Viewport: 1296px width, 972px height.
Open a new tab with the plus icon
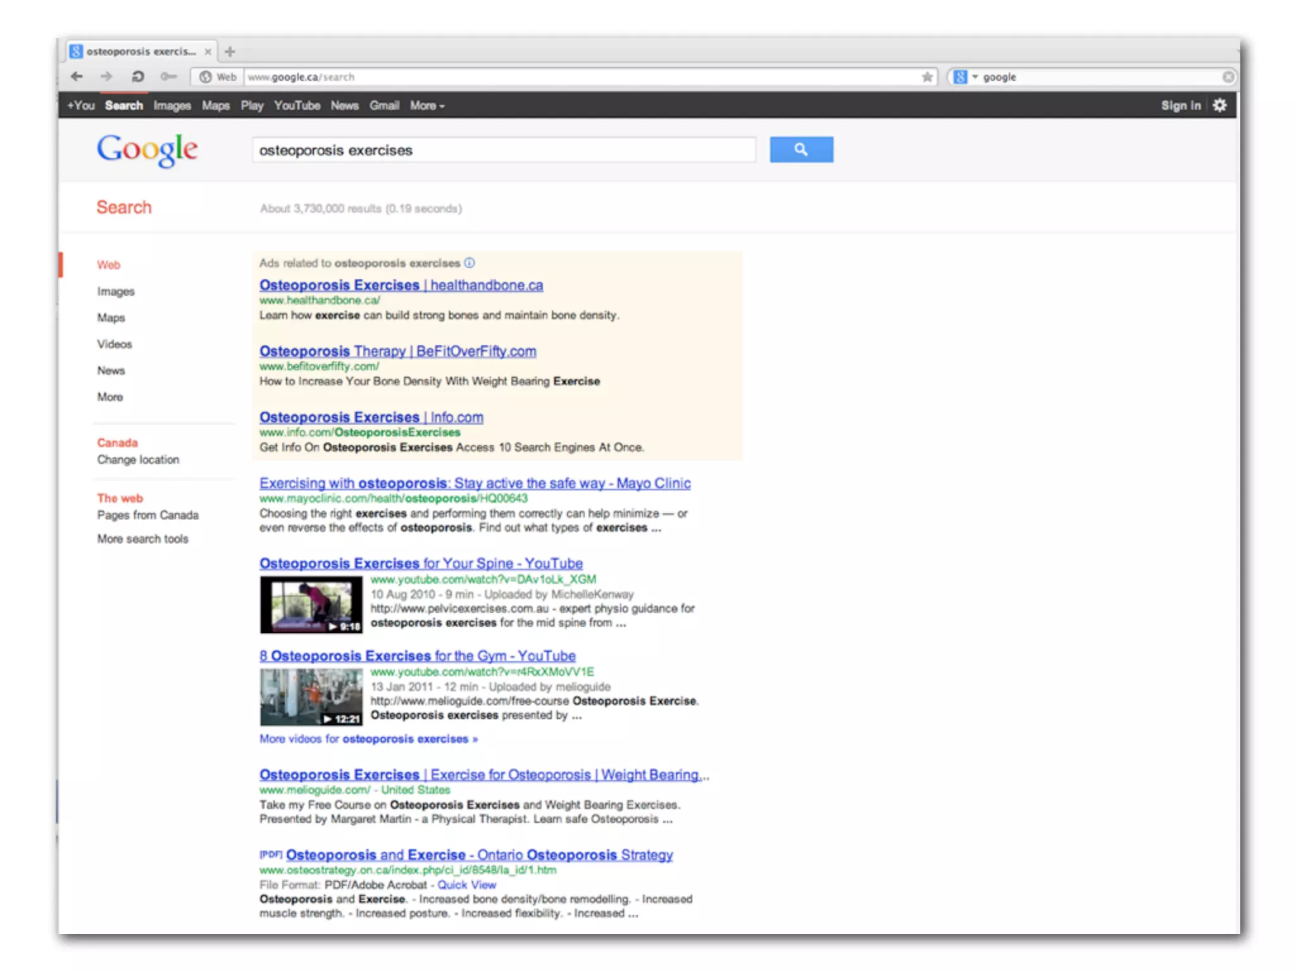tap(230, 52)
